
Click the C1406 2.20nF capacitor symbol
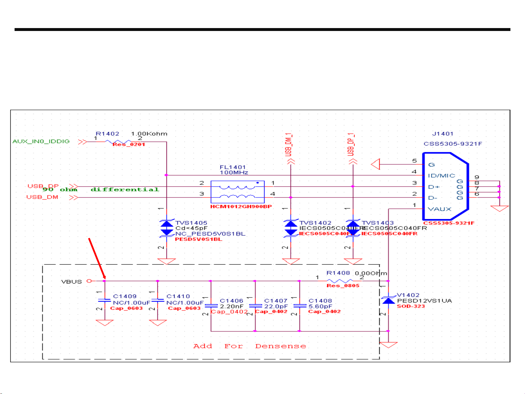(211, 306)
